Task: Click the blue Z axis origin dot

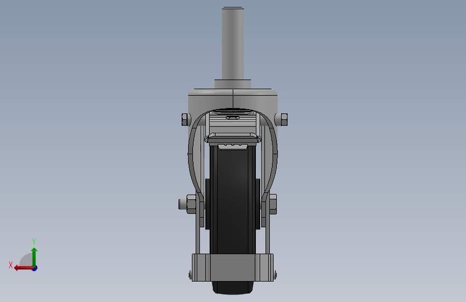Action: click(x=35, y=268)
